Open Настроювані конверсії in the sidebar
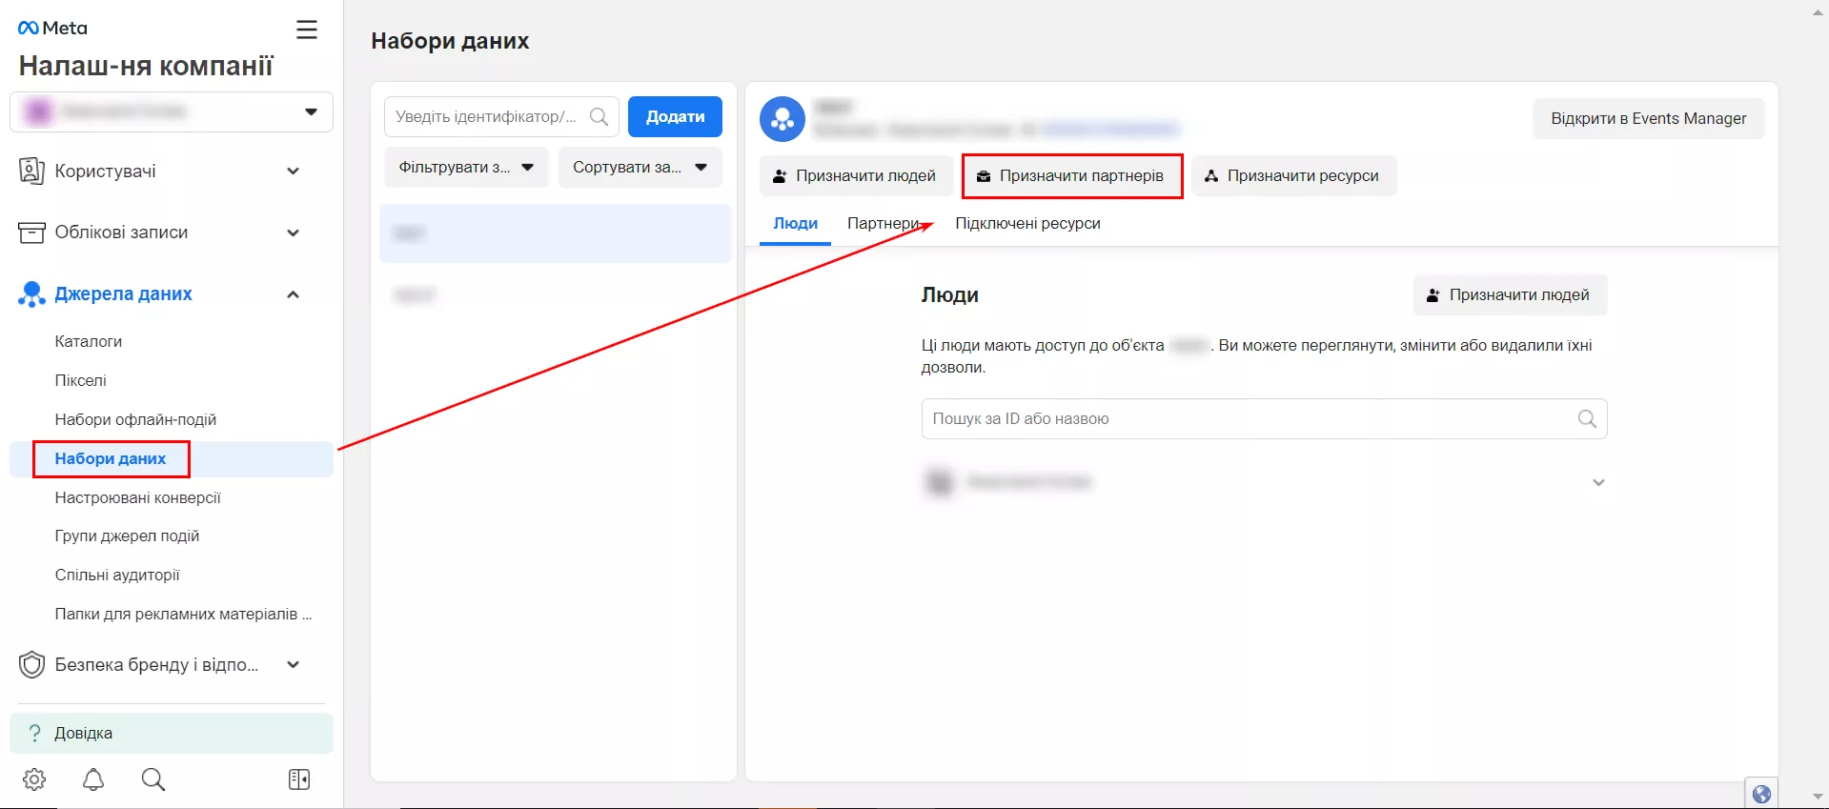 point(137,497)
